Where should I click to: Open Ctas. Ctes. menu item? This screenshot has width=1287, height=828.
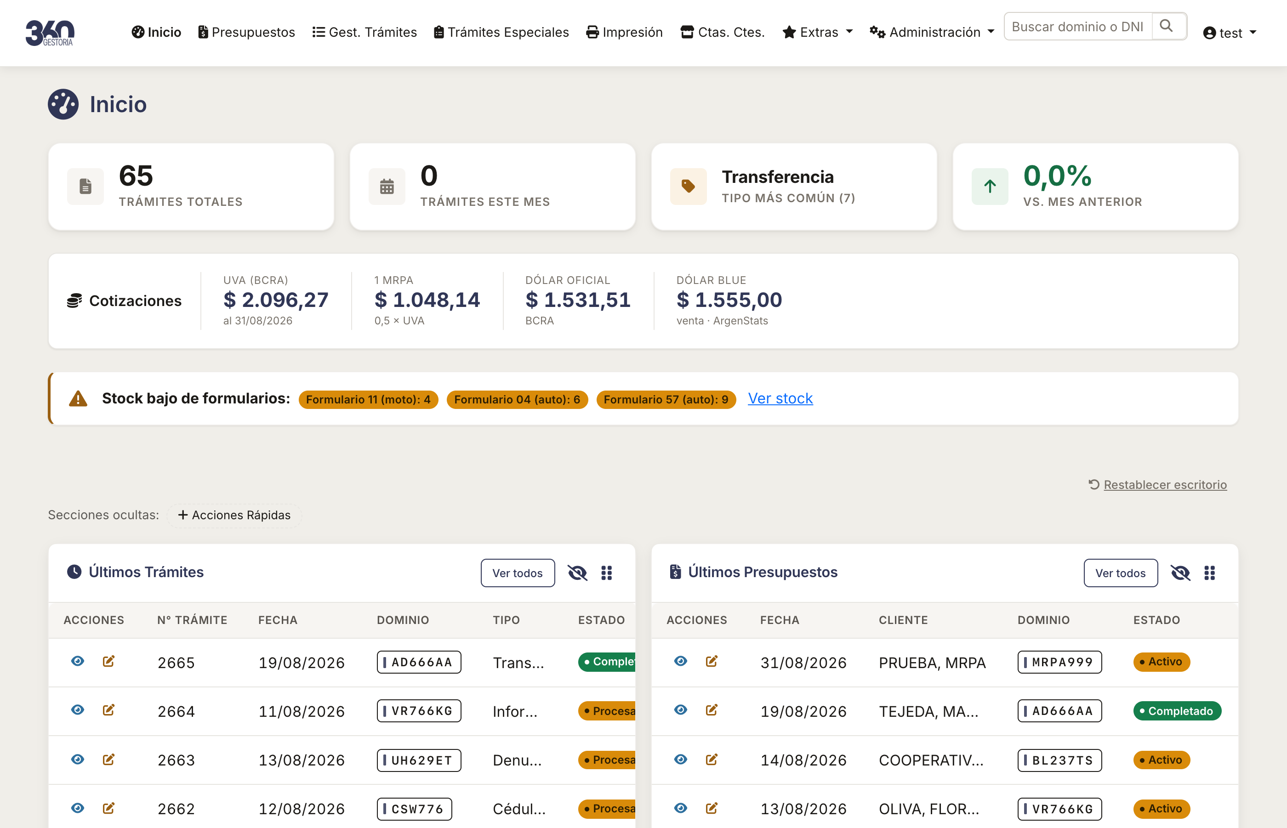click(722, 32)
